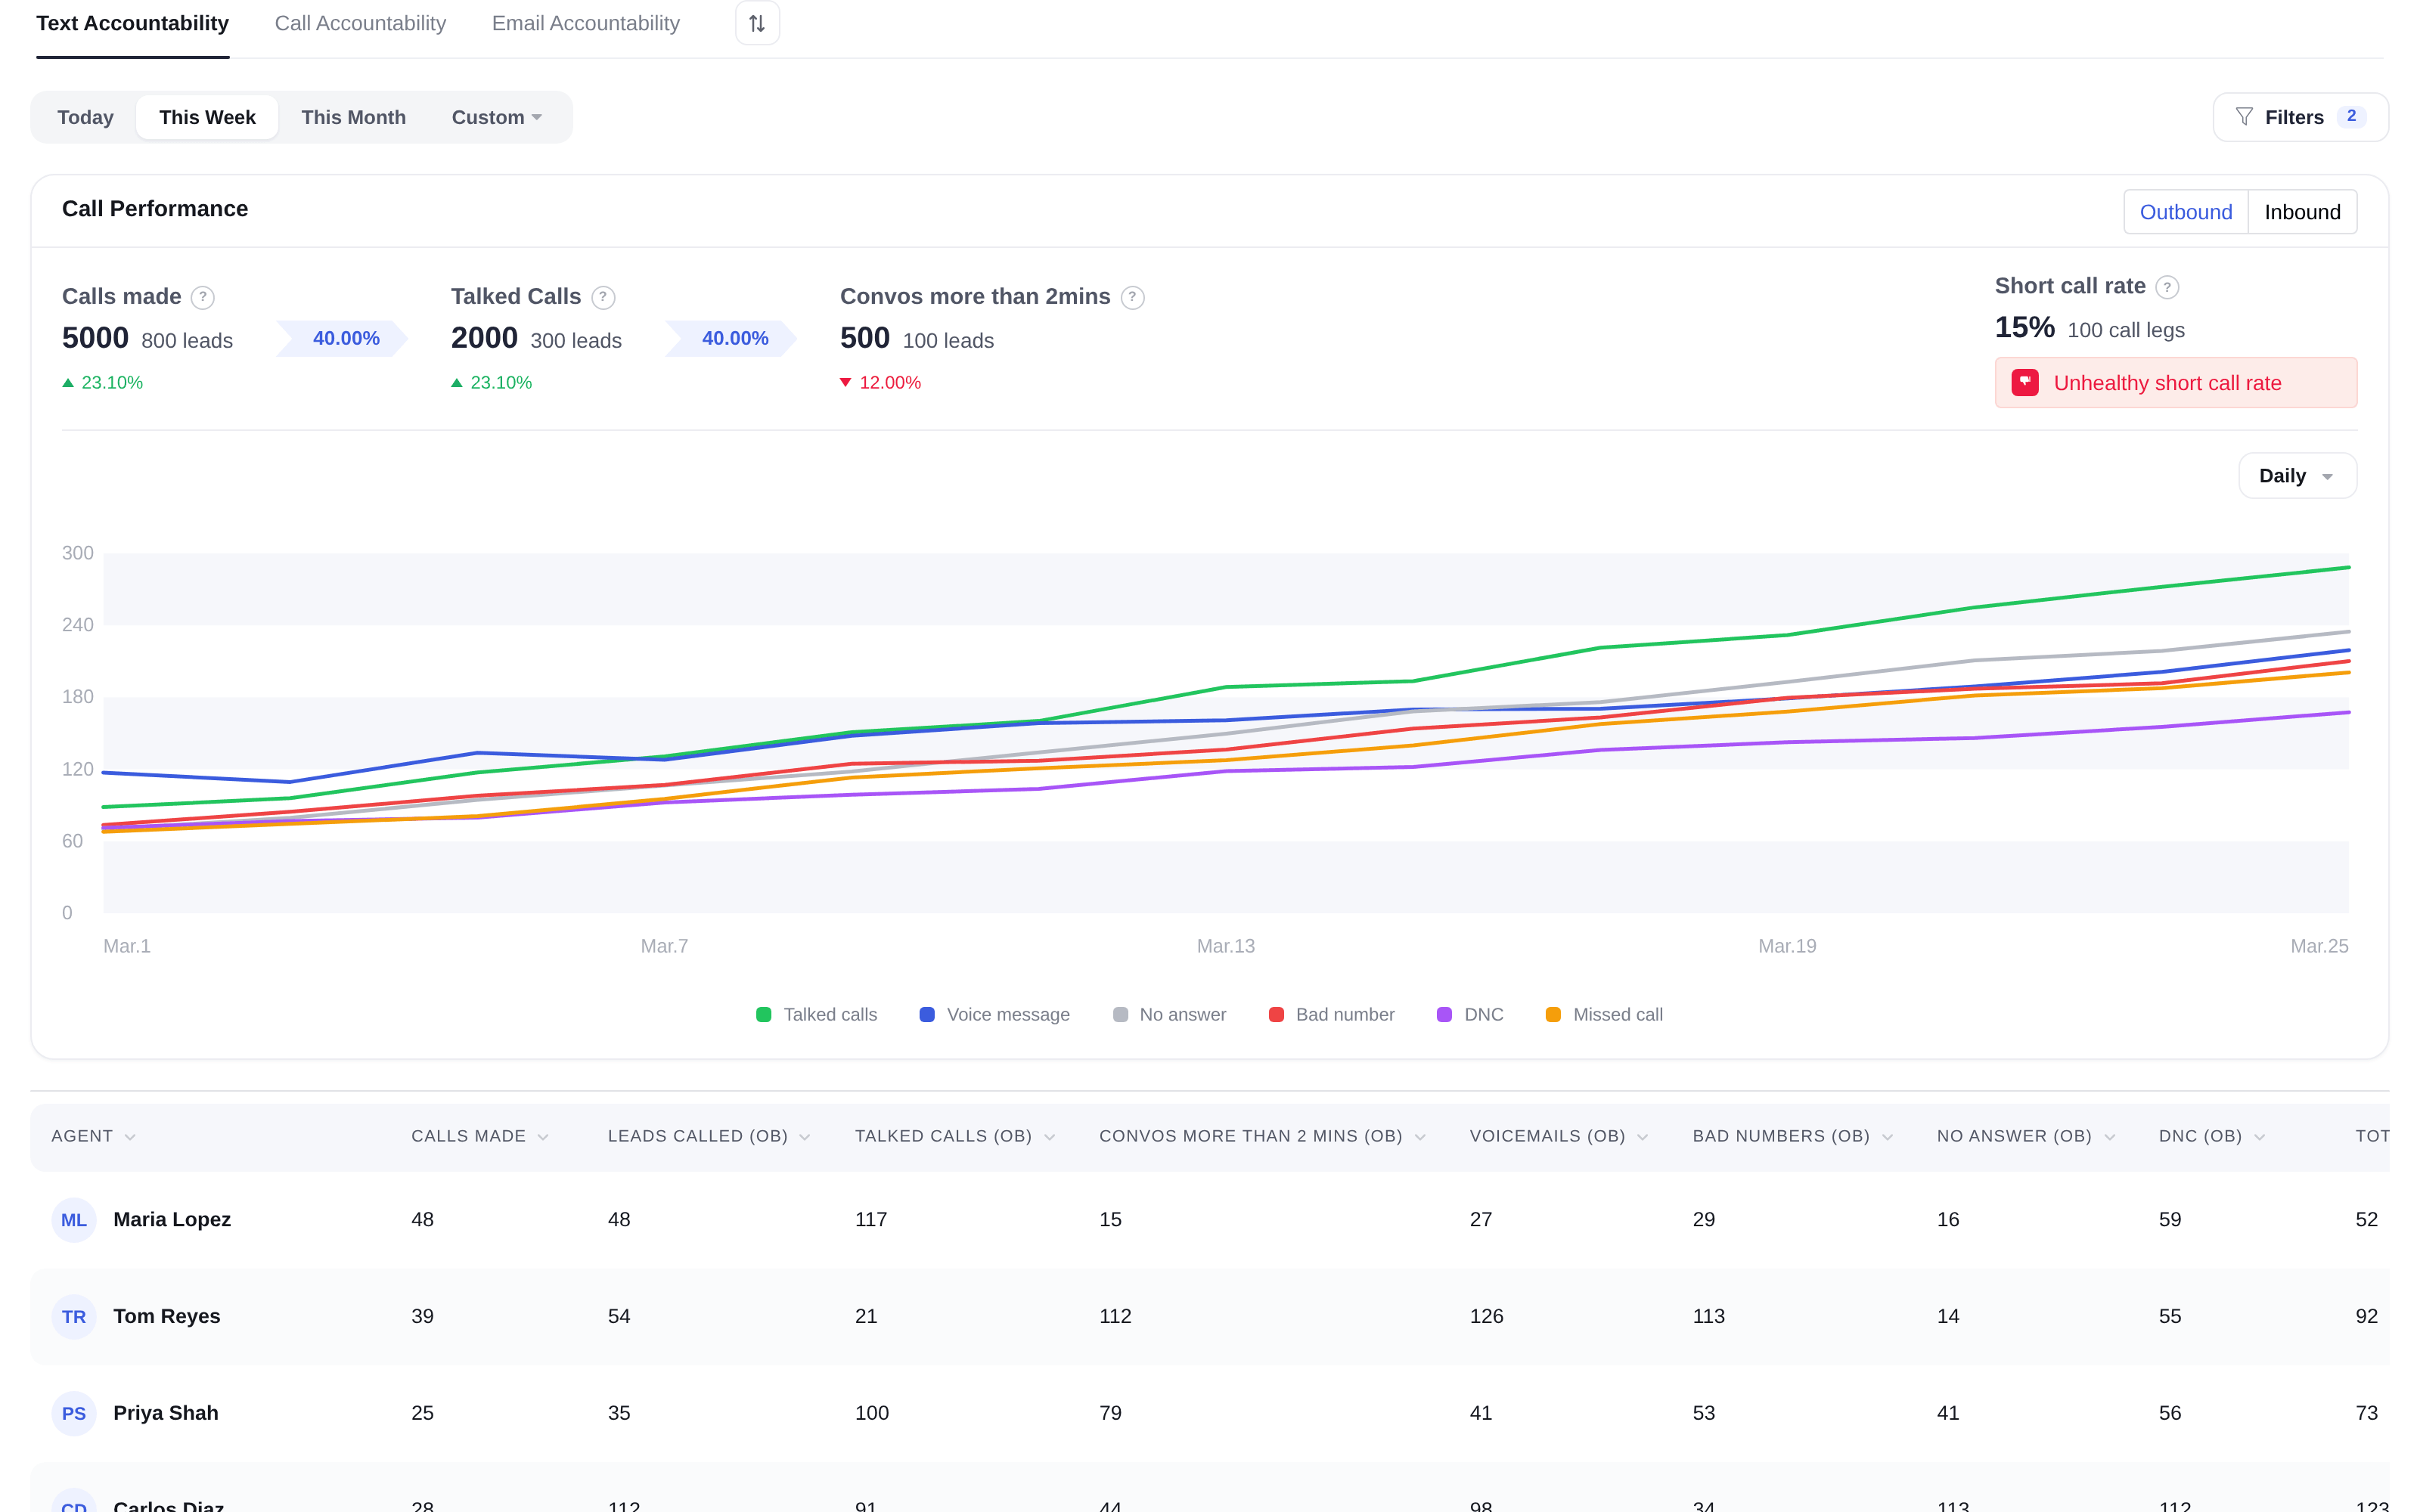Click the funnel icon in Filters
This screenshot has width=2420, height=1512.
[x=2244, y=117]
